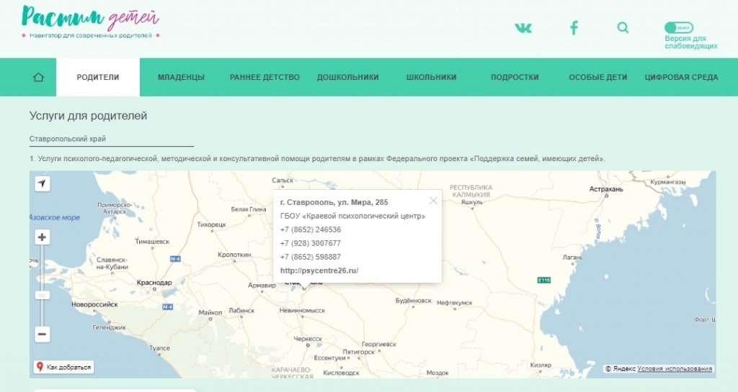
Task: Go to ЦИФРОВАЯ СРЕДА section
Action: 681,78
